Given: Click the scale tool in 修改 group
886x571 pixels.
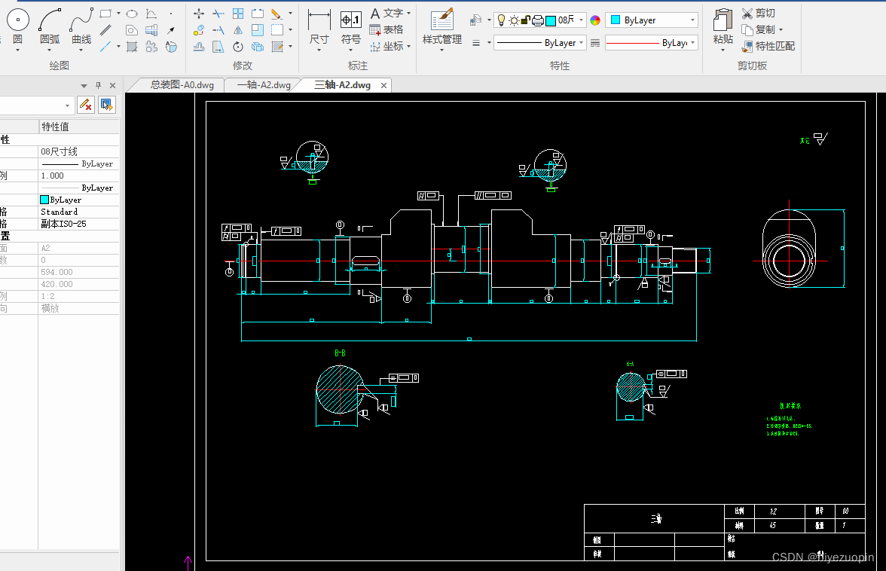Looking at the screenshot, I should click(x=258, y=30).
